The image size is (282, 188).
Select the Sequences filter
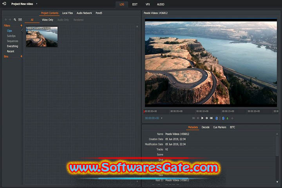coord(13,41)
